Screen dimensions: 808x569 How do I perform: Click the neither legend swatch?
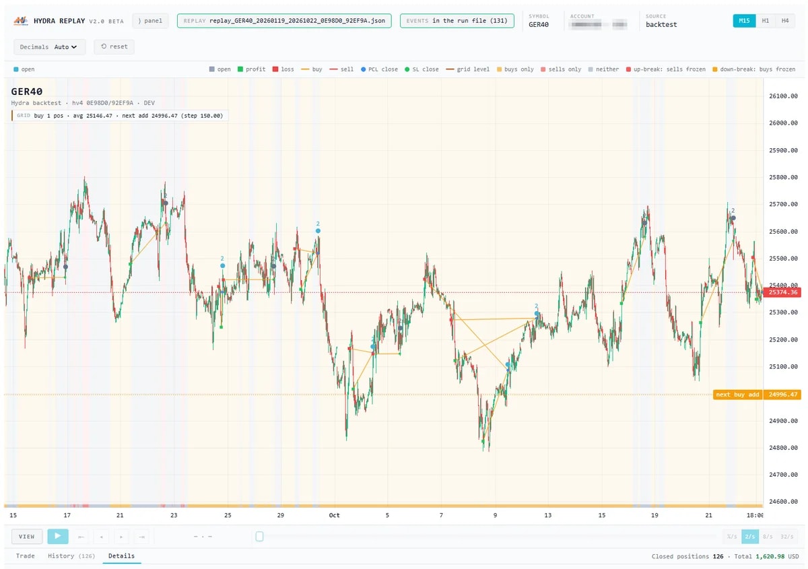pos(591,69)
